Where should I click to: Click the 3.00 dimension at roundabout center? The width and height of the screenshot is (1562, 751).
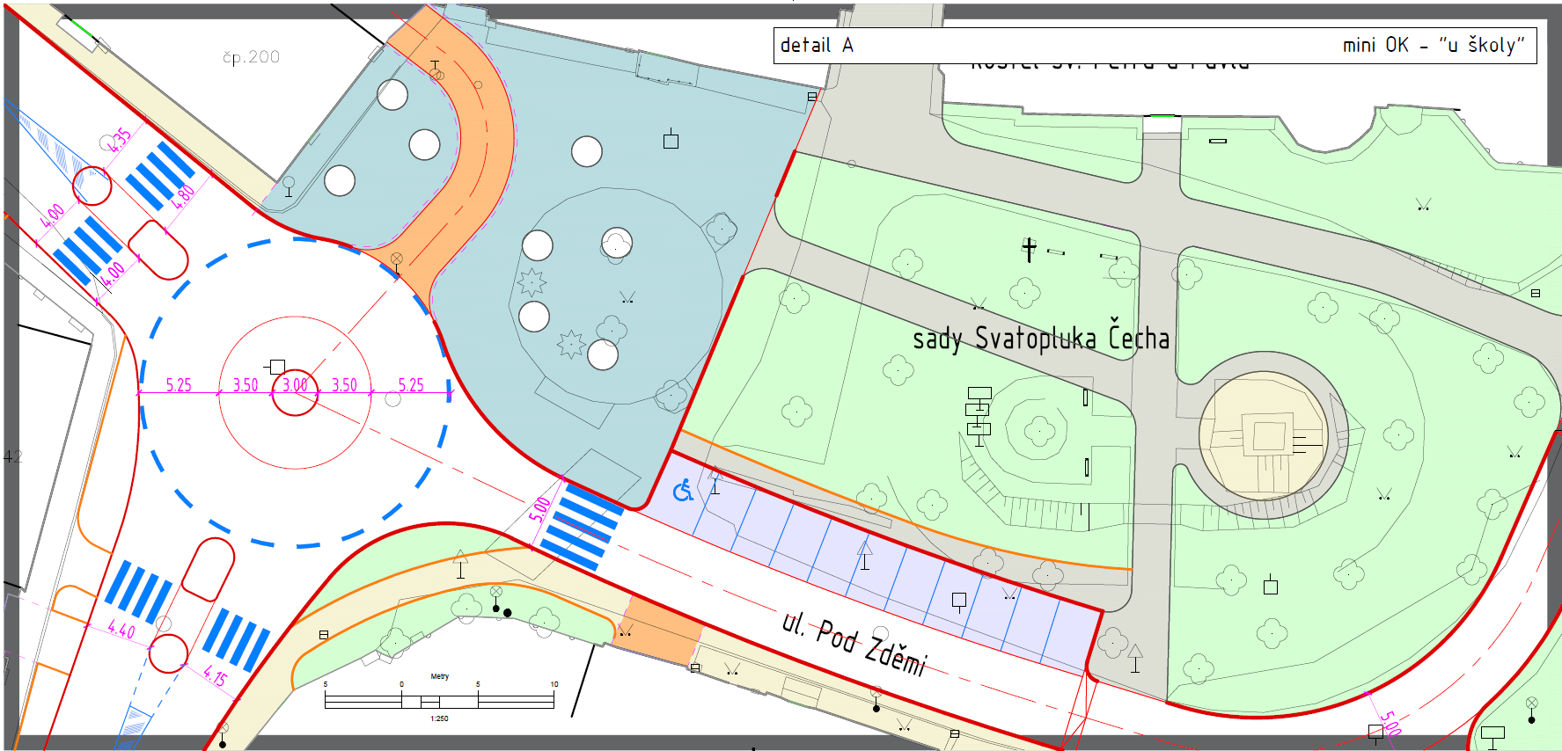click(295, 385)
